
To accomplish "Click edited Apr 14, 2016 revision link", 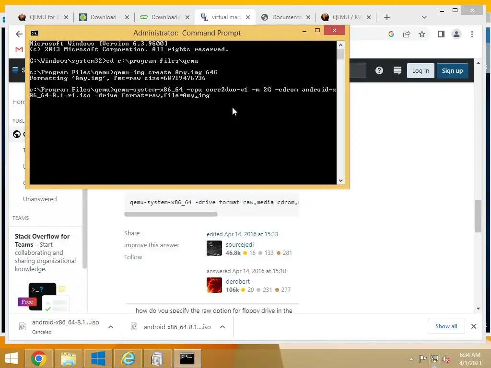I will 242,234.
